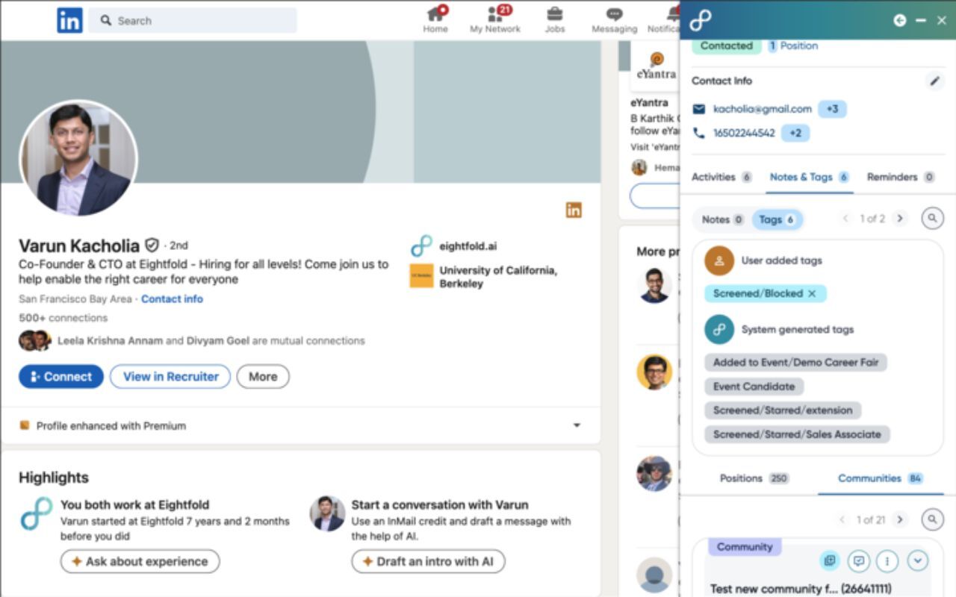The height and width of the screenshot is (597, 956).
Task: Minimize the Eightfold extension panel
Action: tap(921, 20)
